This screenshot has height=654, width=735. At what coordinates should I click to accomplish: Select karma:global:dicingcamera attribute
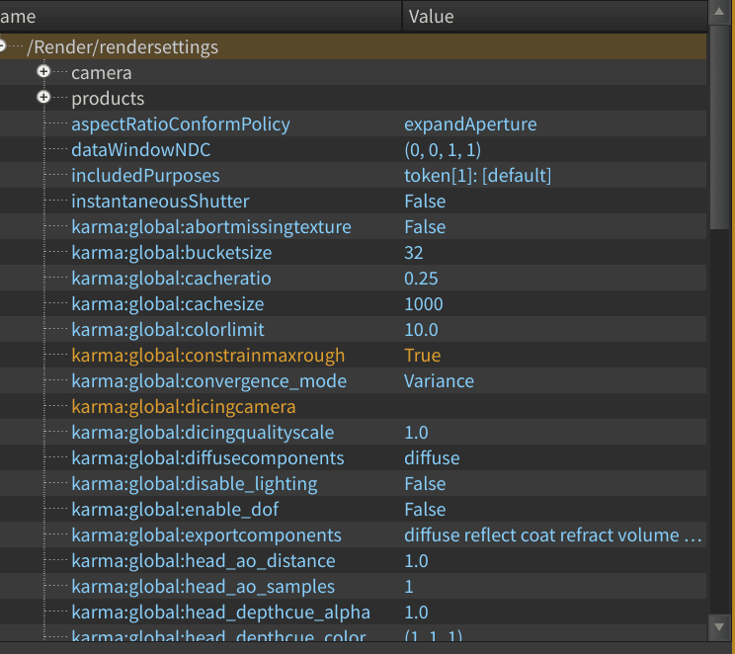pos(184,407)
